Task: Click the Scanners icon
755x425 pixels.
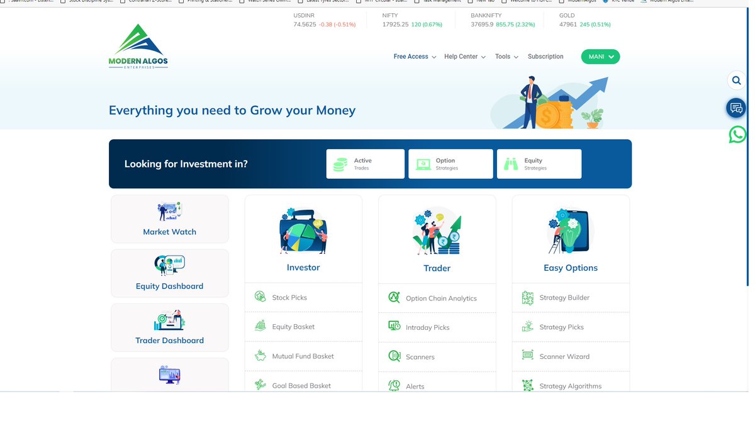Action: pyautogui.click(x=394, y=356)
